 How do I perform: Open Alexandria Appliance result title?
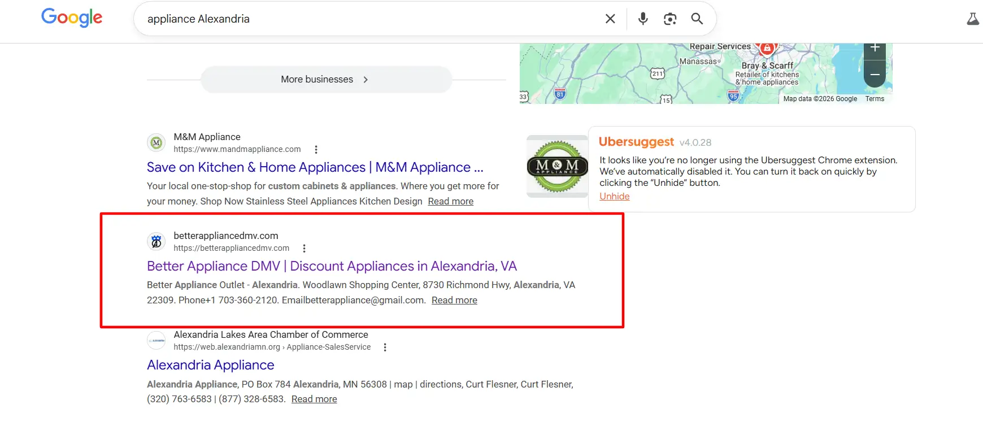pyautogui.click(x=210, y=365)
